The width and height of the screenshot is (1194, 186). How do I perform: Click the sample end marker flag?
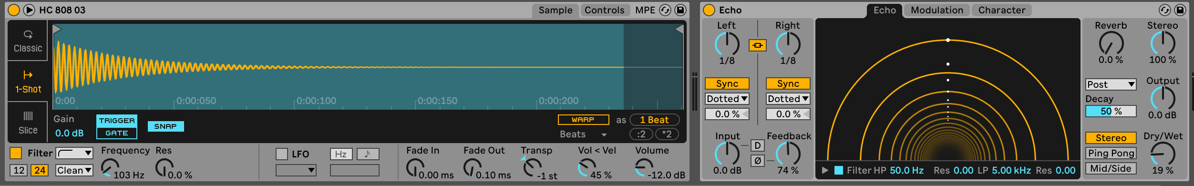(679, 30)
